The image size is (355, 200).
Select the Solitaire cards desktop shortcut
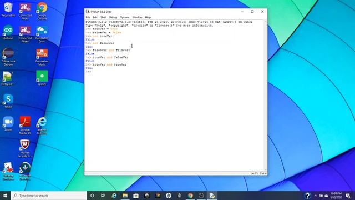tap(8, 171)
